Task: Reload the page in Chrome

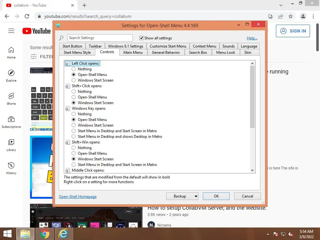Action: pyautogui.click(x=27, y=16)
